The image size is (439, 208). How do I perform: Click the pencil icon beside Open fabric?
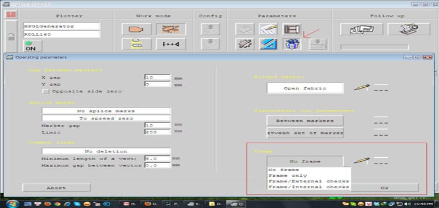[x=362, y=87]
